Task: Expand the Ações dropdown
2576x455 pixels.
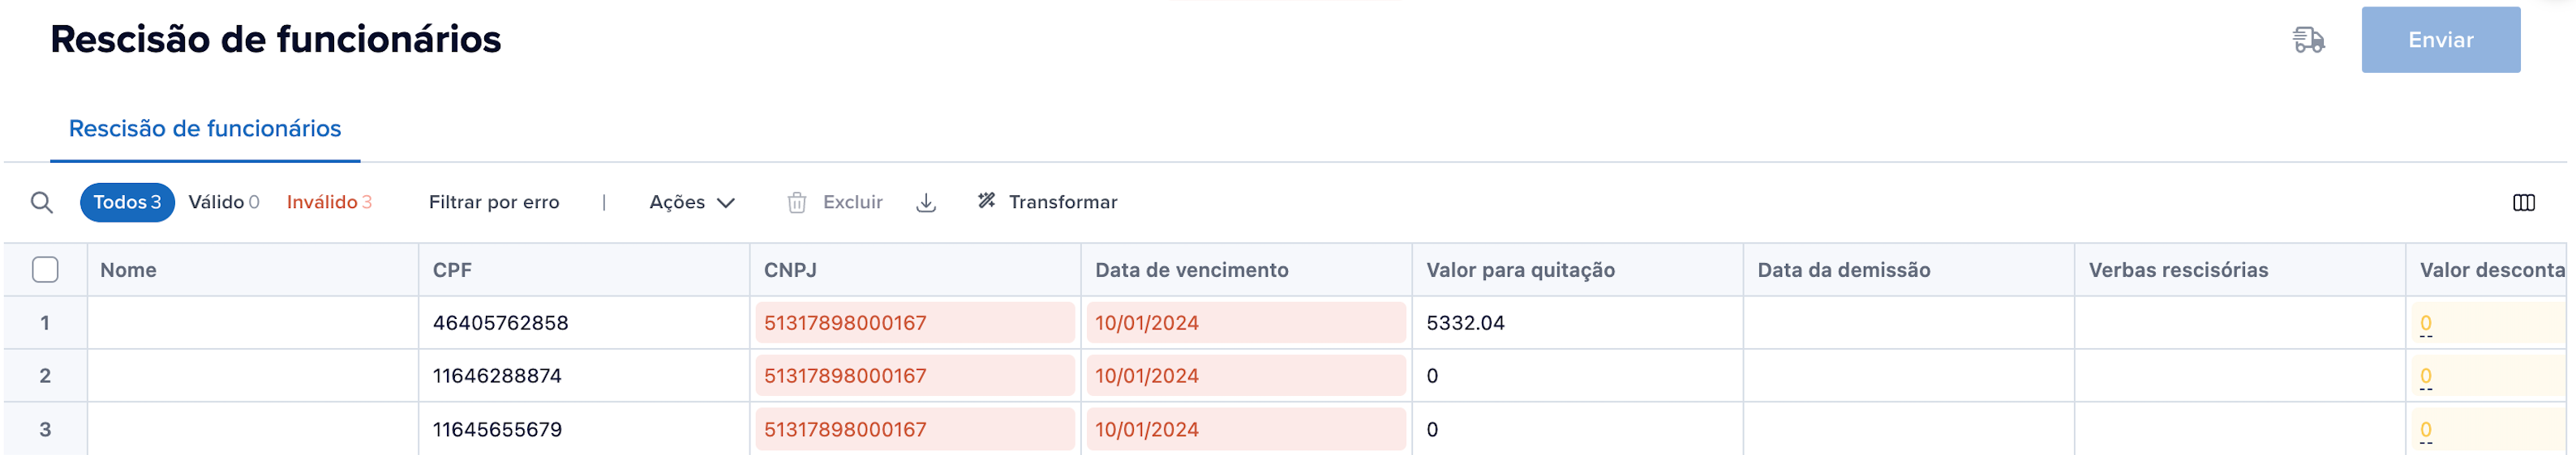Action: click(692, 202)
